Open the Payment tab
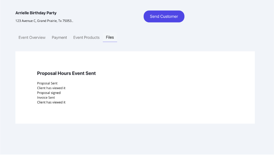274x156 pixels. [59, 38]
